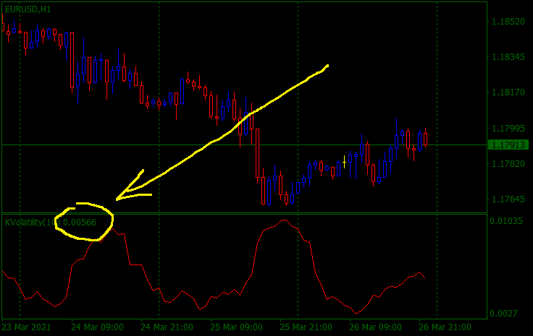
Task: Click the 24 Mar 21:00 time label
Action: pos(167,327)
